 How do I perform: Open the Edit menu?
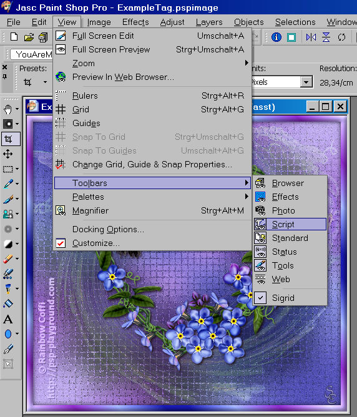pyautogui.click(x=39, y=22)
